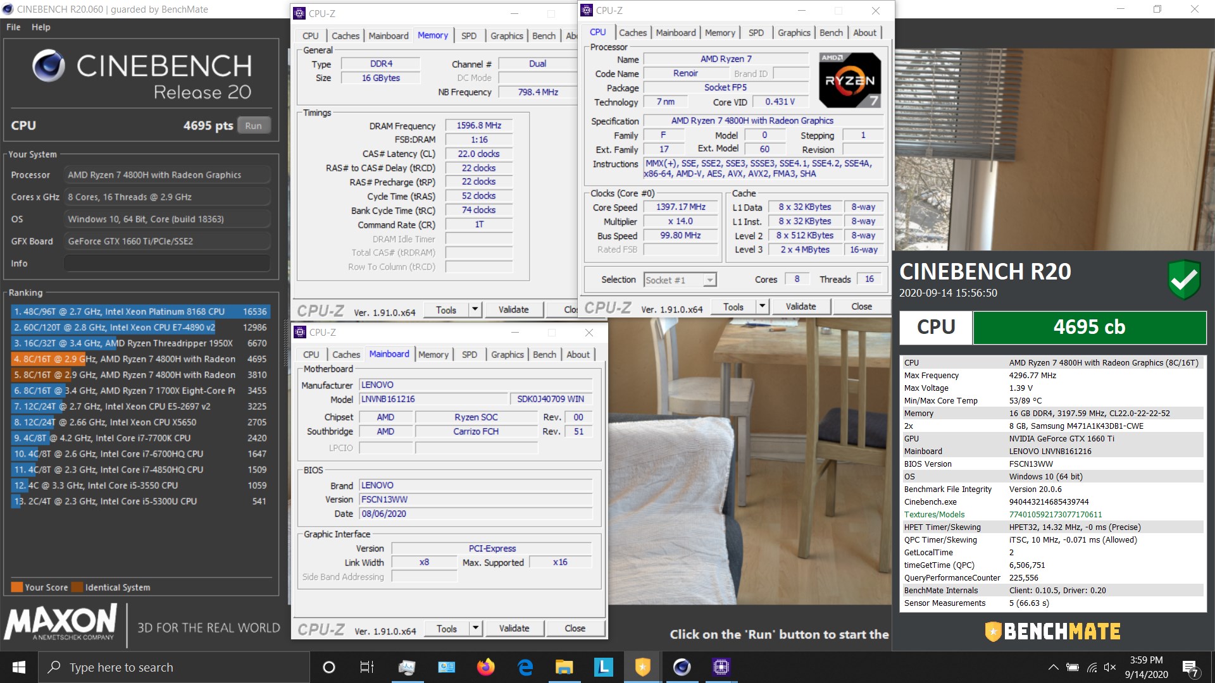This screenshot has height=683, width=1215.
Task: Click the Maxon logo at bottom left
Action: pyautogui.click(x=61, y=622)
